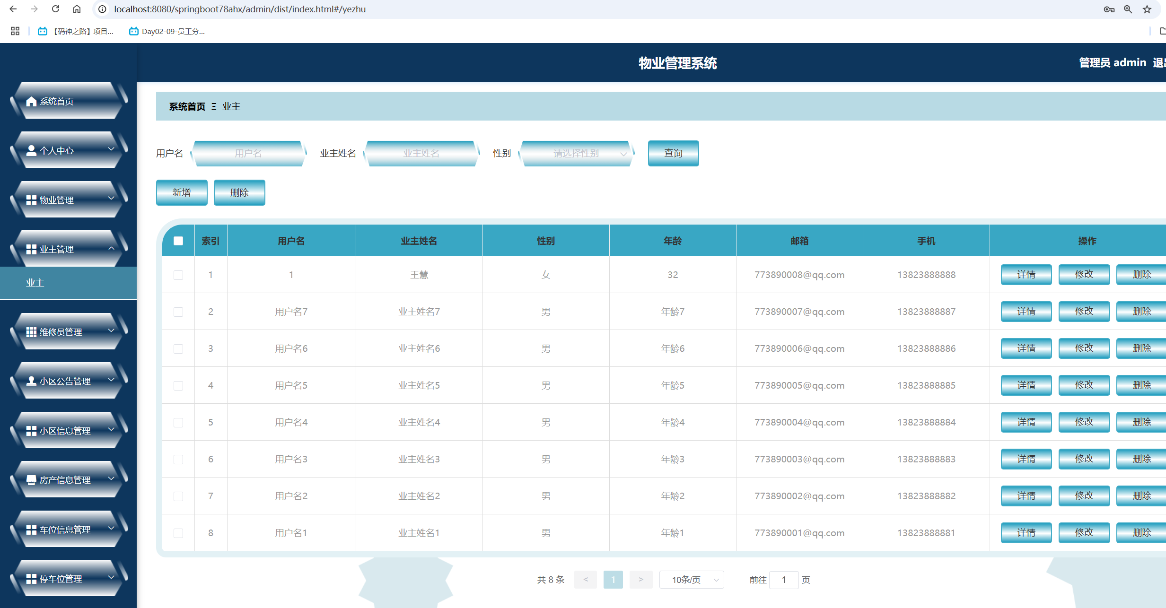Open 详情 for 王慧 row

click(x=1026, y=274)
